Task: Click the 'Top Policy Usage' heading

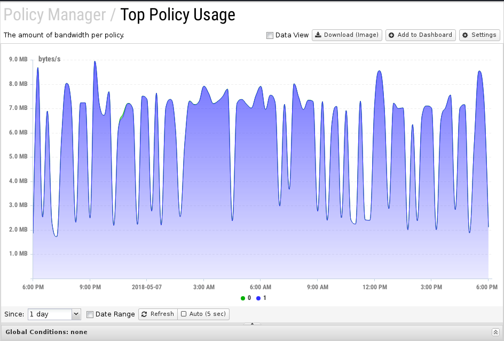Action: click(x=177, y=15)
